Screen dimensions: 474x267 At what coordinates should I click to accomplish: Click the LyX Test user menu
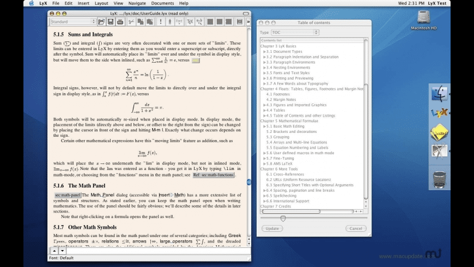click(x=437, y=3)
